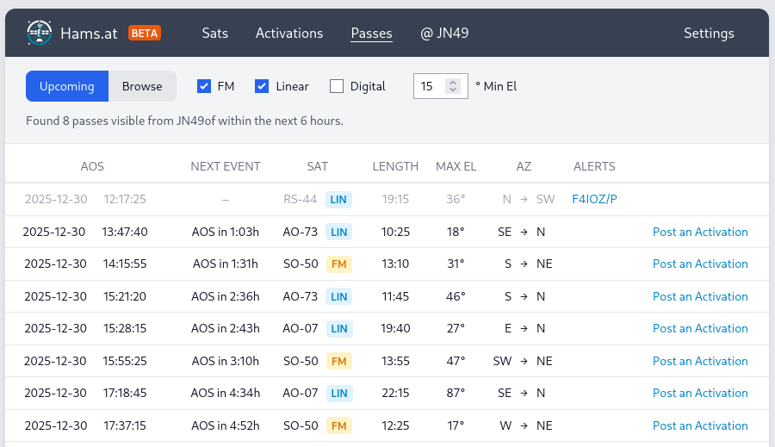This screenshot has width=775, height=447.
Task: Click the Hams.at satellite logo icon
Action: pyautogui.click(x=40, y=34)
